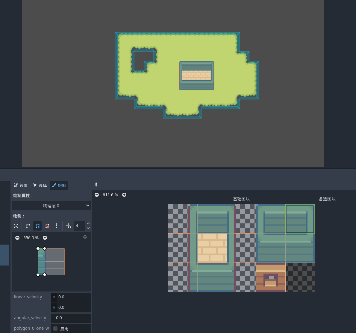356x333 pixels.
Task: Zoom in the atlas view at 611.6%
Action: click(x=124, y=195)
